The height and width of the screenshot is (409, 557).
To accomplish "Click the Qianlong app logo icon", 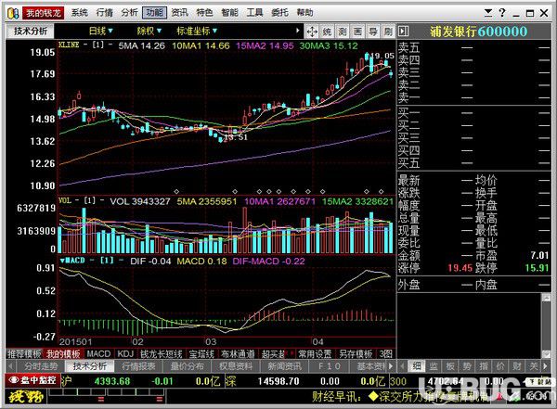I will coord(13,14).
